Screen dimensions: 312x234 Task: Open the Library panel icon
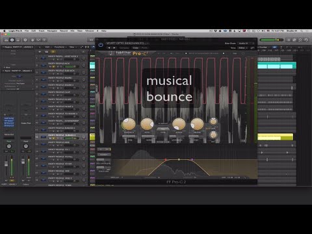pos(6,40)
